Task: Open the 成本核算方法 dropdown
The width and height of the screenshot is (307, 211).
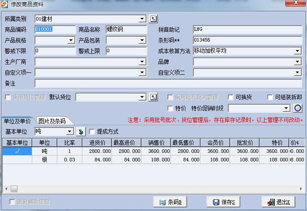Action: pos(297,51)
